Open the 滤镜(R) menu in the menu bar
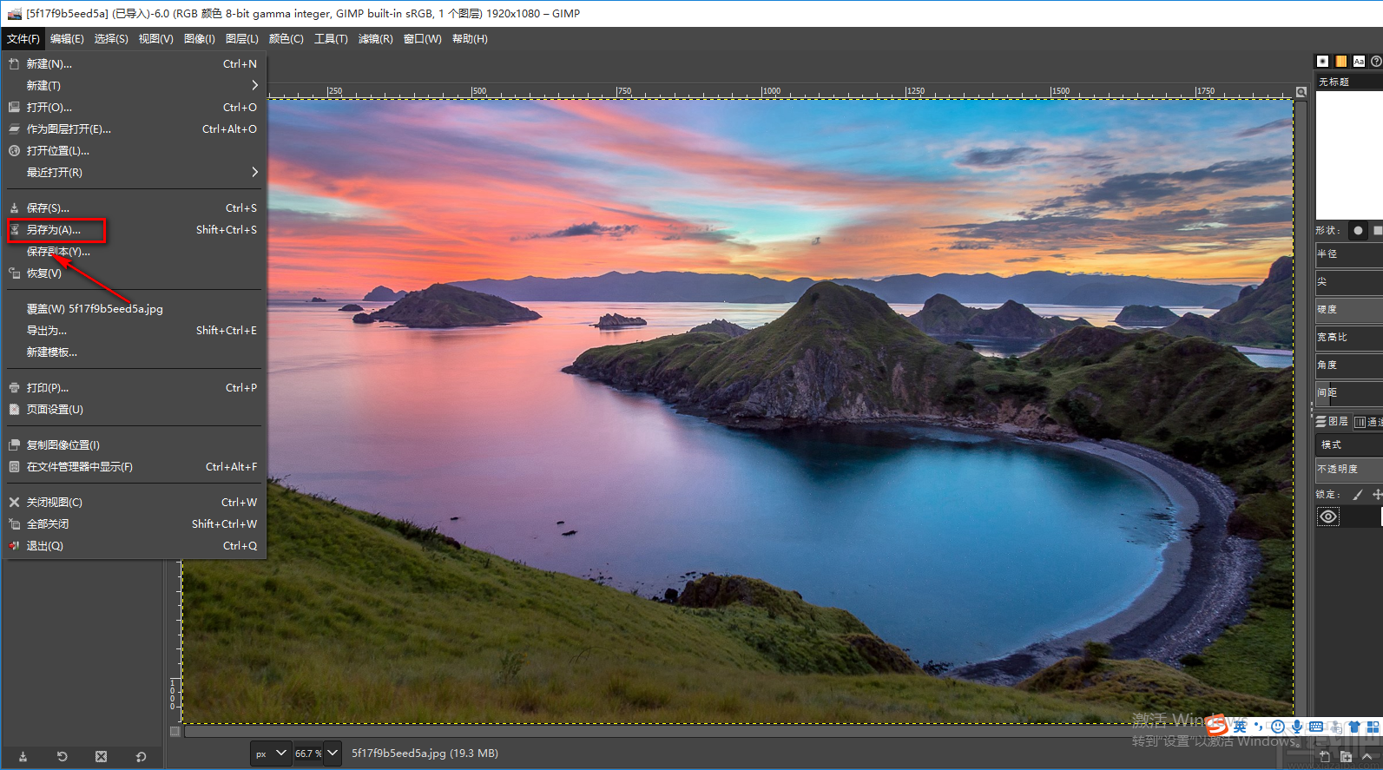This screenshot has width=1383, height=770. (375, 39)
